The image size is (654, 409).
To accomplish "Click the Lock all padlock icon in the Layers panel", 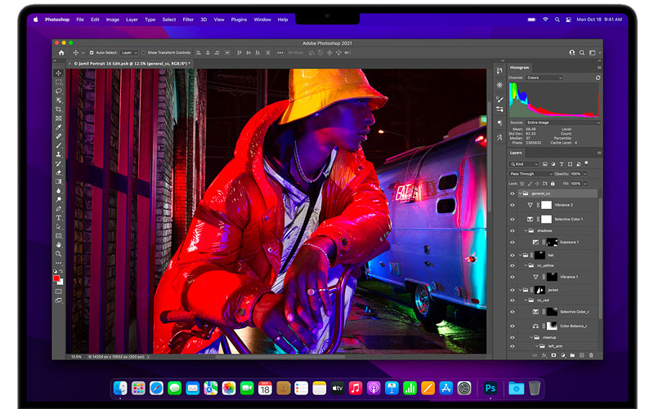I will (553, 184).
